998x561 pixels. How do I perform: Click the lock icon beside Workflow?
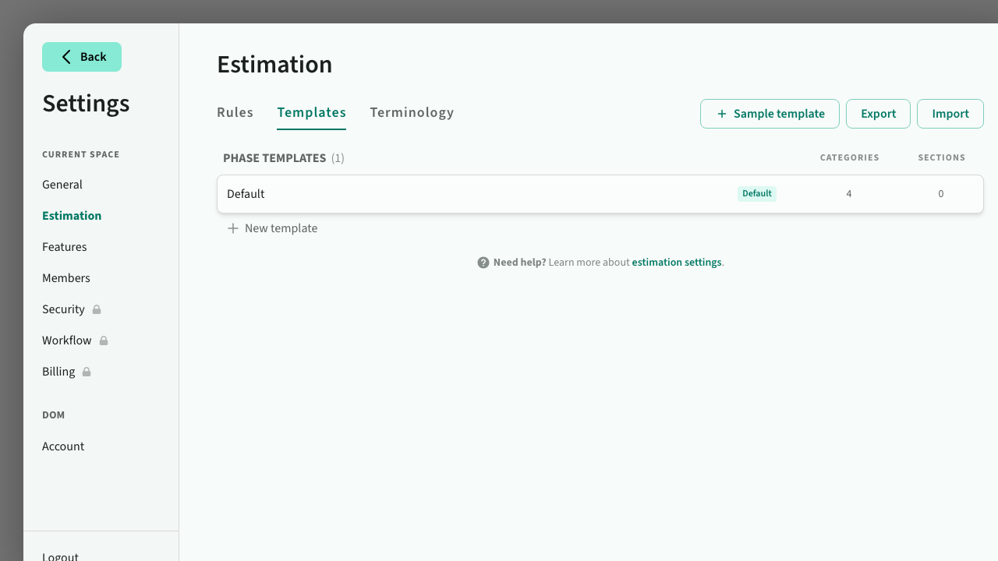click(x=104, y=340)
